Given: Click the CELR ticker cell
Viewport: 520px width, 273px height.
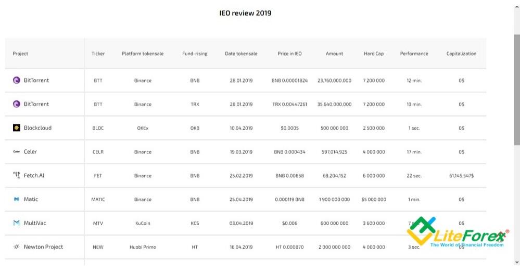Looking at the screenshot, I should 98,152.
